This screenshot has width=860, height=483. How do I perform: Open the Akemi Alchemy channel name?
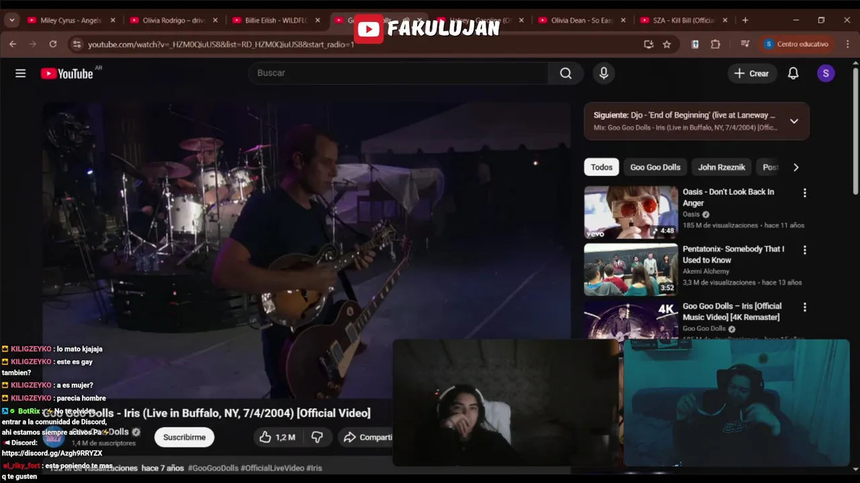tap(706, 272)
